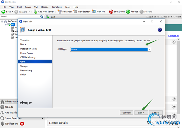Open the File menu
The height and width of the screenshot is (128, 182).
tap(4, 7)
